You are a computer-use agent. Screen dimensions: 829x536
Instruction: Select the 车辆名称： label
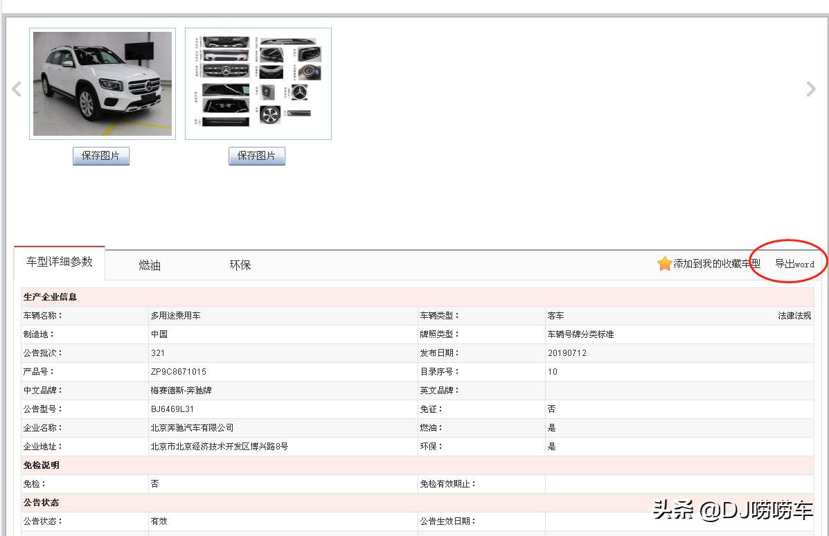(x=43, y=316)
